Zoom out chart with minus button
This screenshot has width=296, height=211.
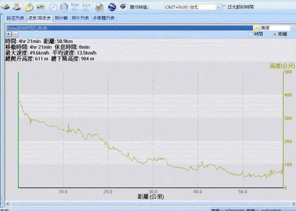pos(15,34)
